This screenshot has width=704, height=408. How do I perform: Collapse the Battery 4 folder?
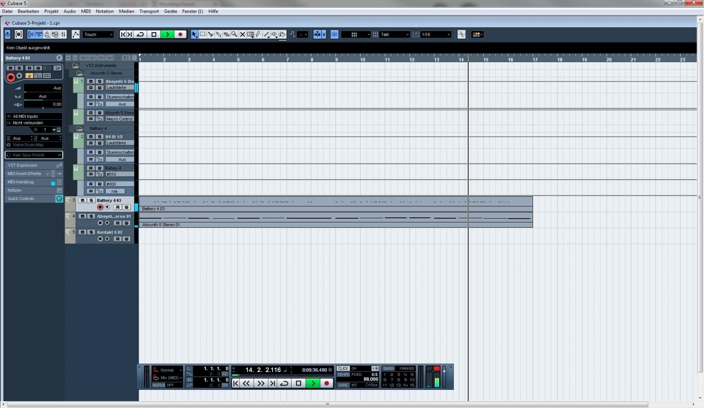point(80,129)
